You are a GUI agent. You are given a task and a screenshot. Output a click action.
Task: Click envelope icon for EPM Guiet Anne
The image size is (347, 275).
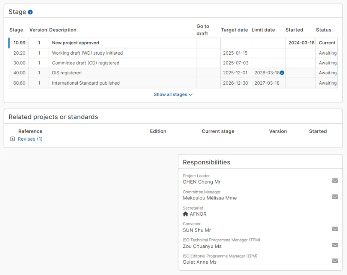[x=335, y=261]
